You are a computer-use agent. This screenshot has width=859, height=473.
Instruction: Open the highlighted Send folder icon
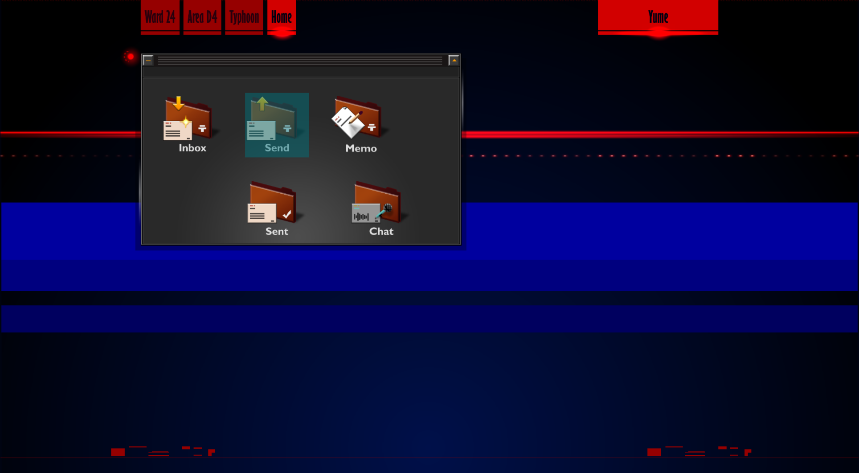point(272,118)
